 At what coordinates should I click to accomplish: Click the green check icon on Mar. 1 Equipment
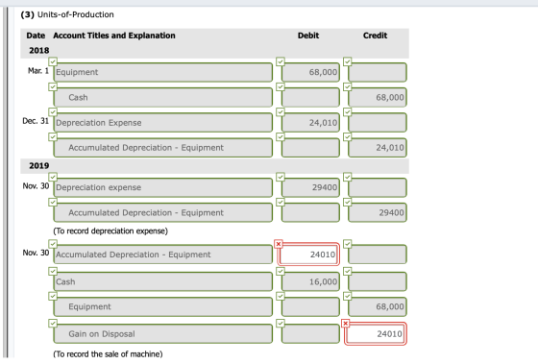pos(53,61)
